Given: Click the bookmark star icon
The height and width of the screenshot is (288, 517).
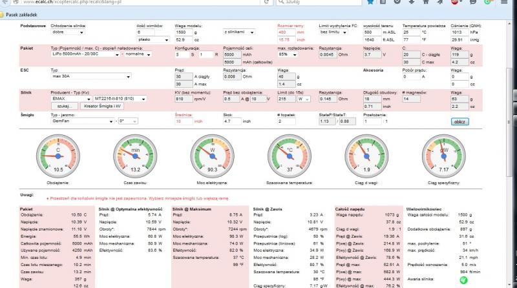Looking at the screenshot, I should (x=370, y=3).
